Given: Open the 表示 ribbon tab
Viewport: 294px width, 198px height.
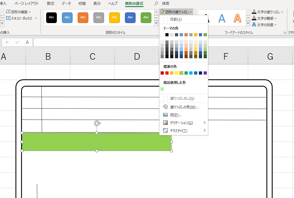Looking at the screenshot, I should (97, 4).
